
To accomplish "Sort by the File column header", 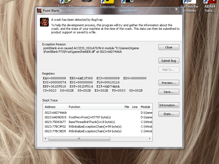I will coord(127,107).
